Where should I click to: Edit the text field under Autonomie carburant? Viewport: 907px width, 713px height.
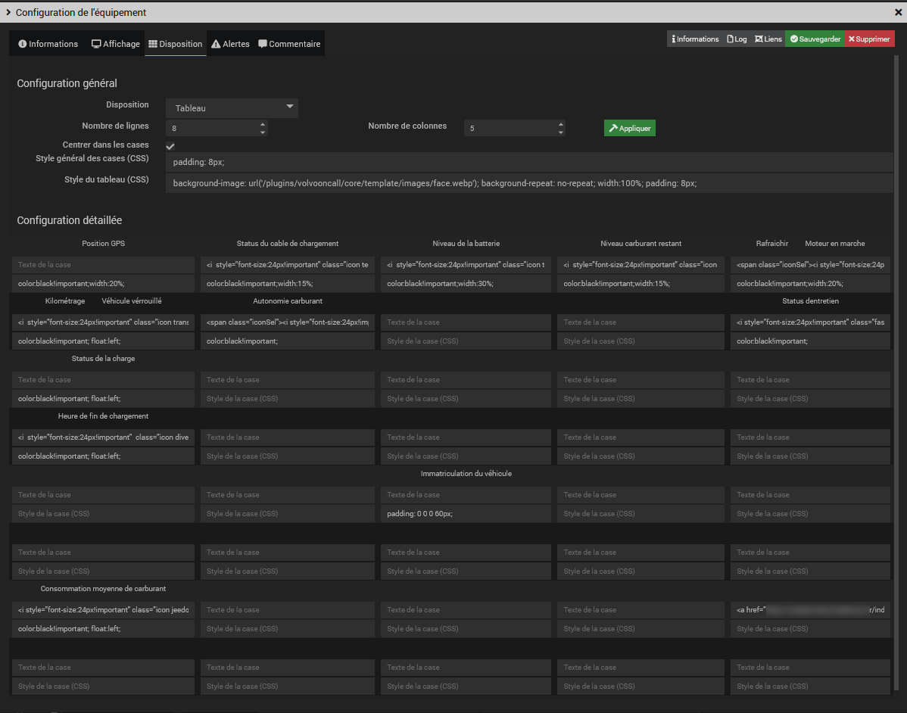288,322
